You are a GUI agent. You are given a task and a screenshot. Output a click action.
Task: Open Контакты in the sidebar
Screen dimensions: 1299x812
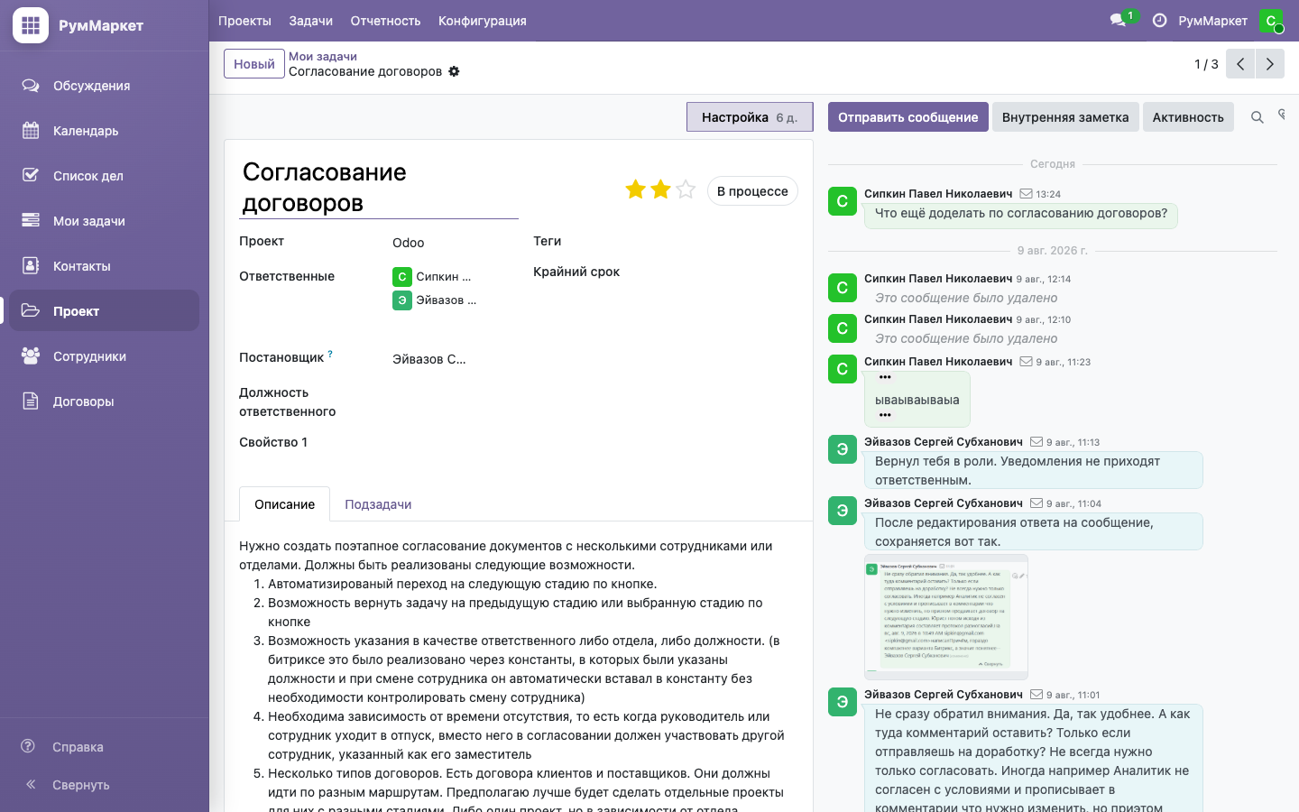tap(105, 266)
